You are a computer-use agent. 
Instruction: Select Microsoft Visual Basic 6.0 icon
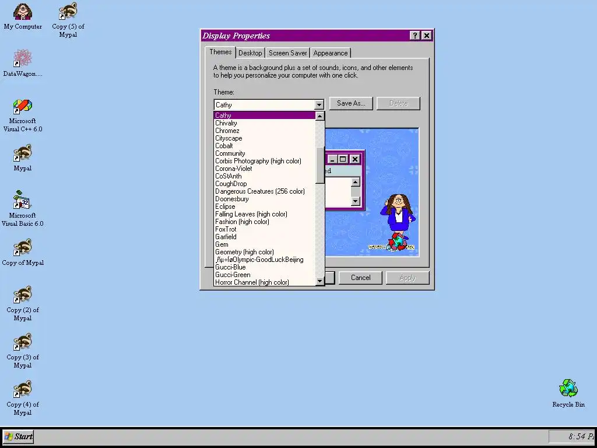23,209
